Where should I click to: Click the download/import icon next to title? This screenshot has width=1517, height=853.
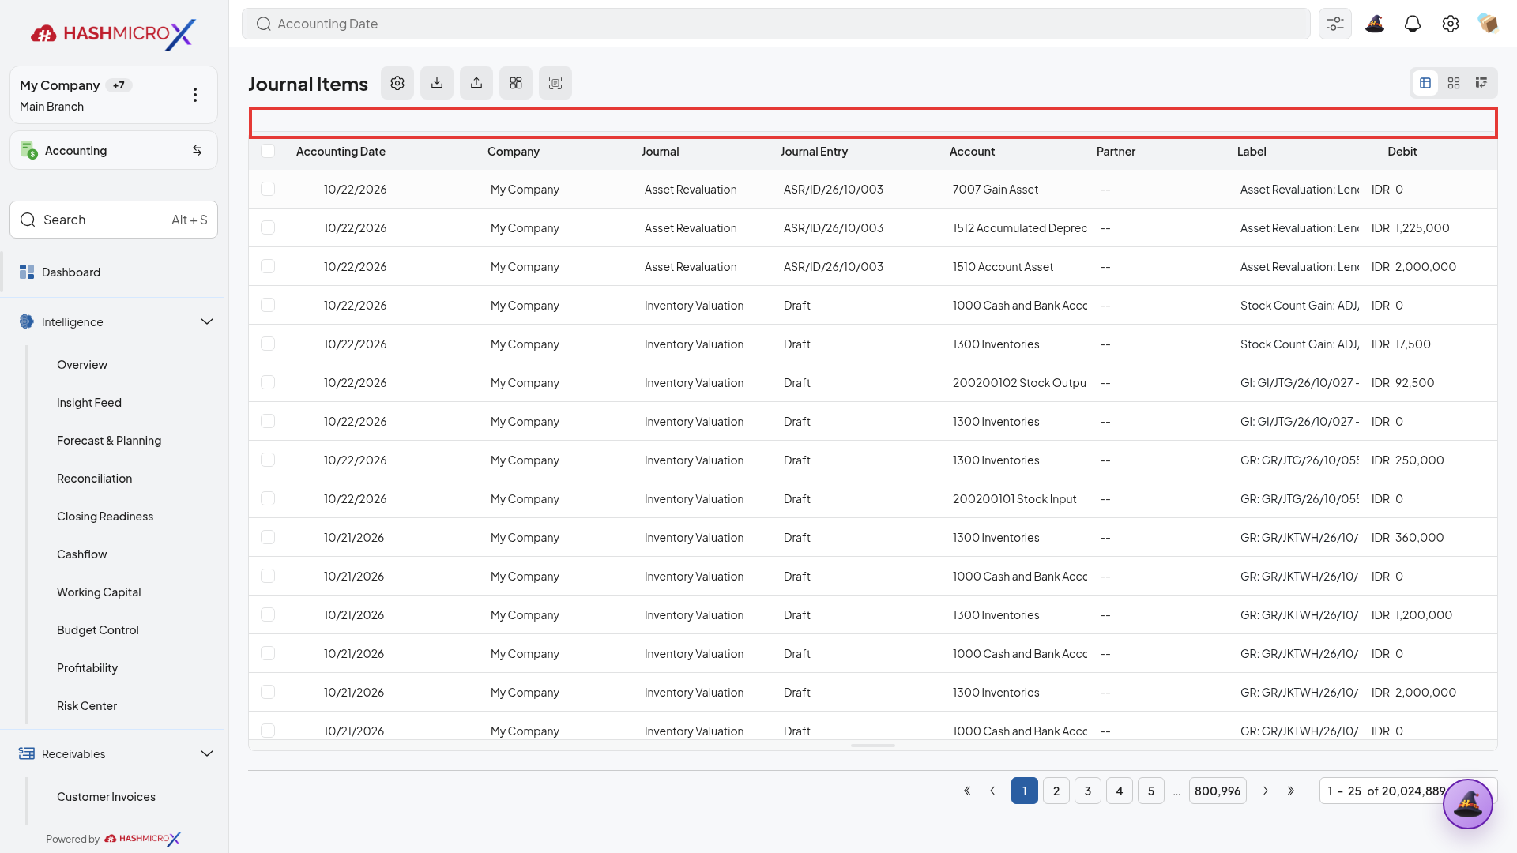(x=437, y=83)
